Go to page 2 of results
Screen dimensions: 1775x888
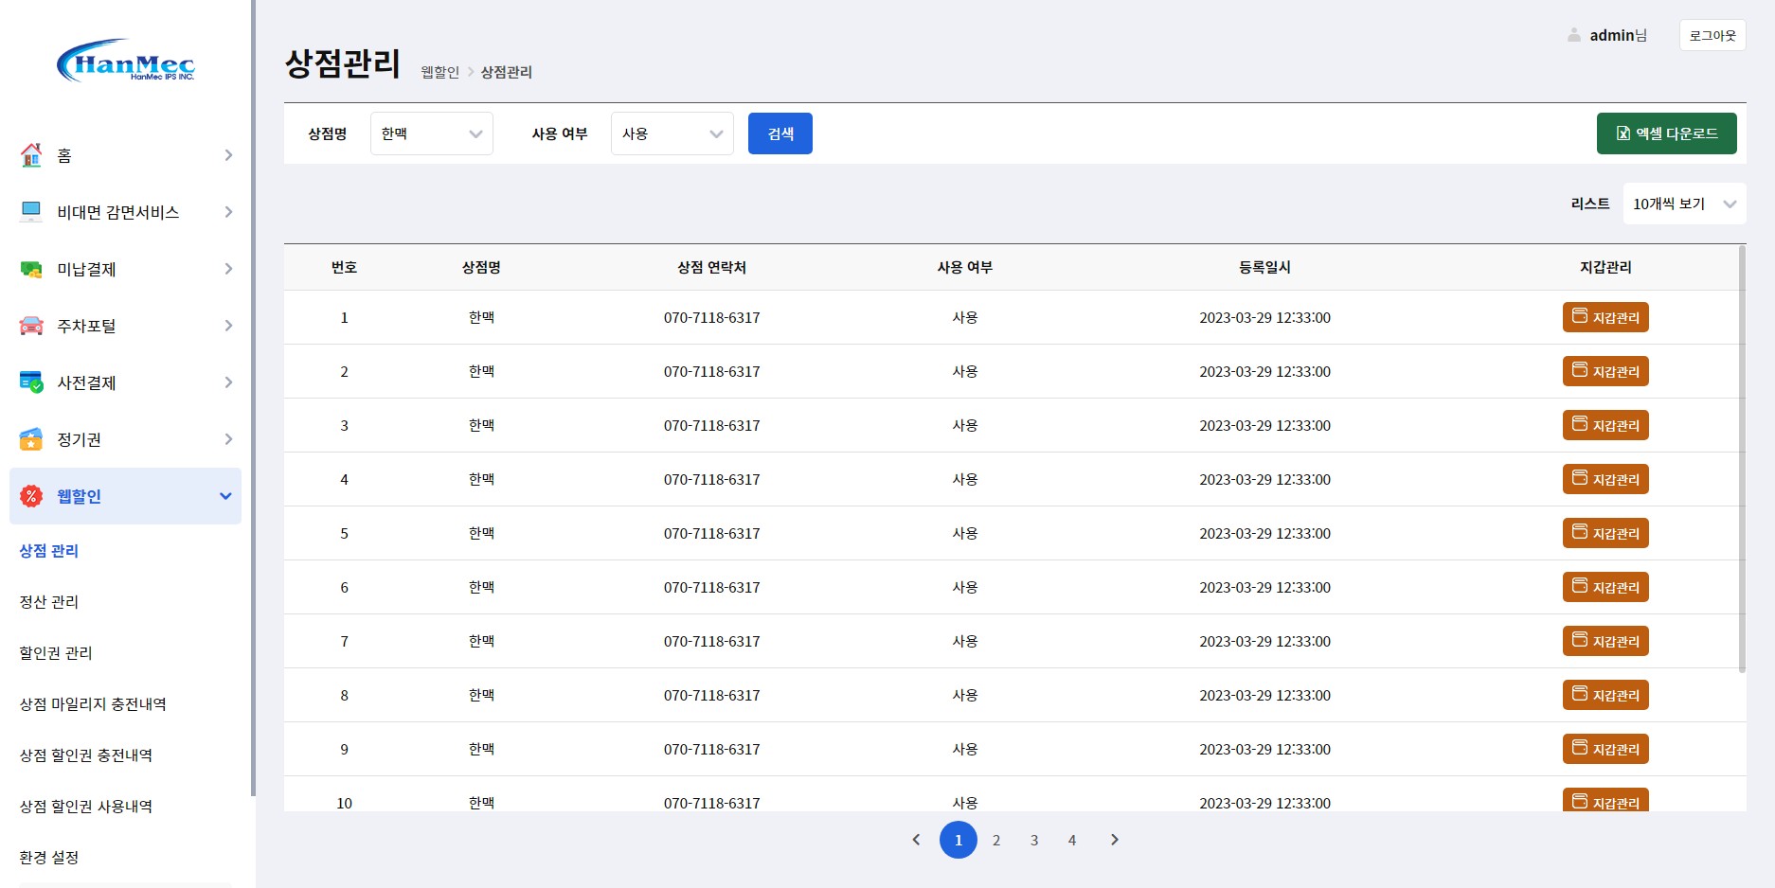996,840
